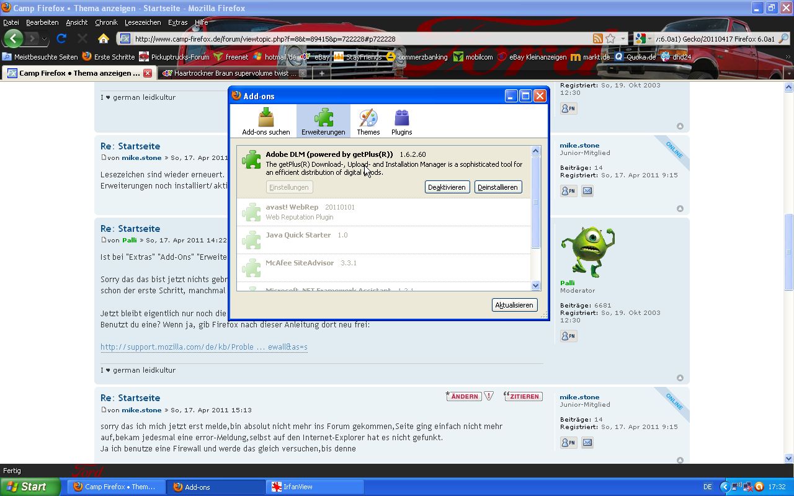Open the Lesezeichen menu

pos(143,22)
